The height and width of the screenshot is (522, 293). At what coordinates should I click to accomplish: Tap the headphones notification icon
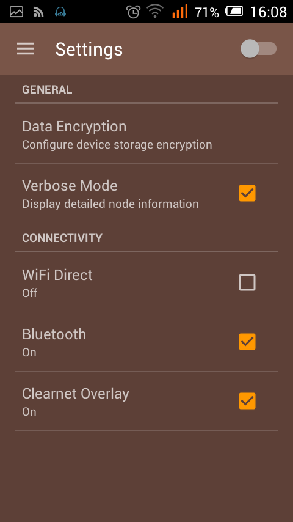60,12
